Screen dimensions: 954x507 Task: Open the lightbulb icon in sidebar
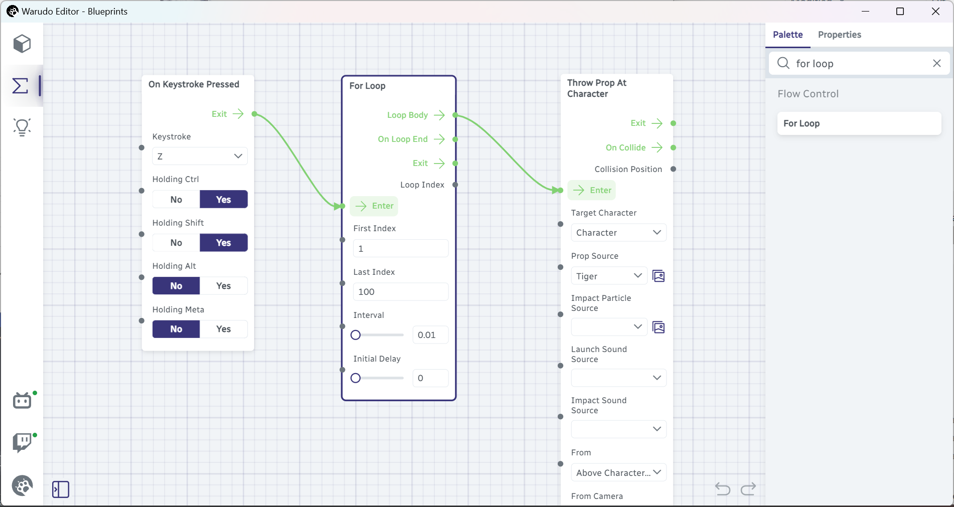(x=22, y=127)
